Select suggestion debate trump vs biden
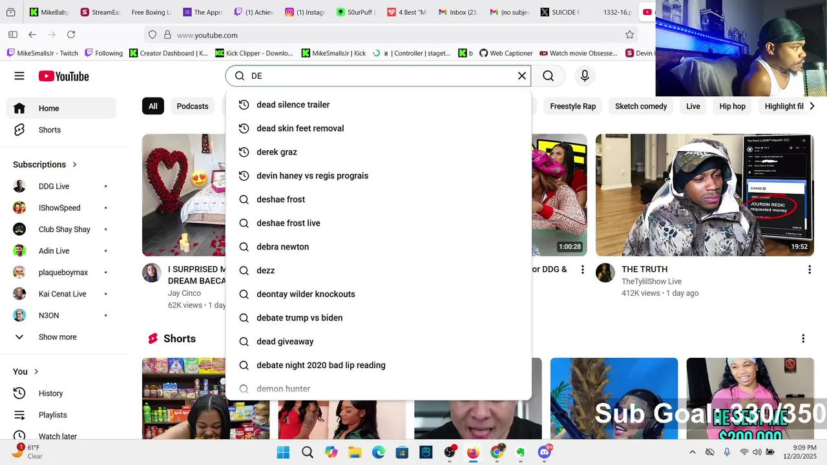 (x=379, y=318)
